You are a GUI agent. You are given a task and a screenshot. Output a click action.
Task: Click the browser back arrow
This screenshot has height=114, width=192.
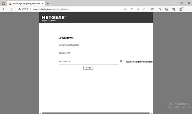pos(4,9)
